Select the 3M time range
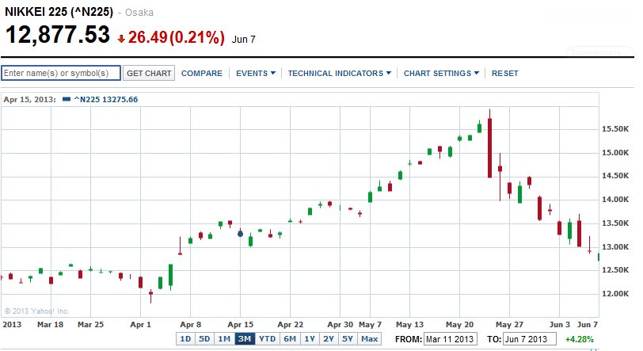The height and width of the screenshot is (351, 643). coord(245,338)
